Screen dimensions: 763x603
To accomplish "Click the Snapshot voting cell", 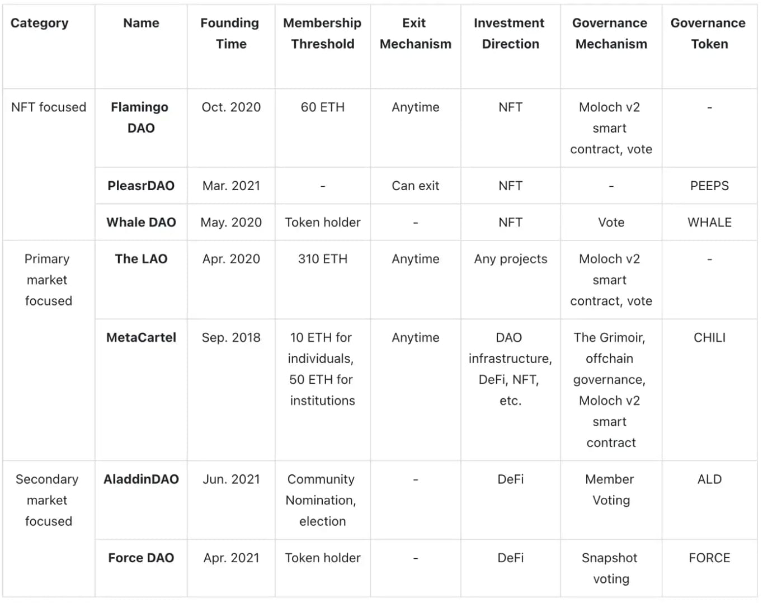I will click(x=610, y=568).
